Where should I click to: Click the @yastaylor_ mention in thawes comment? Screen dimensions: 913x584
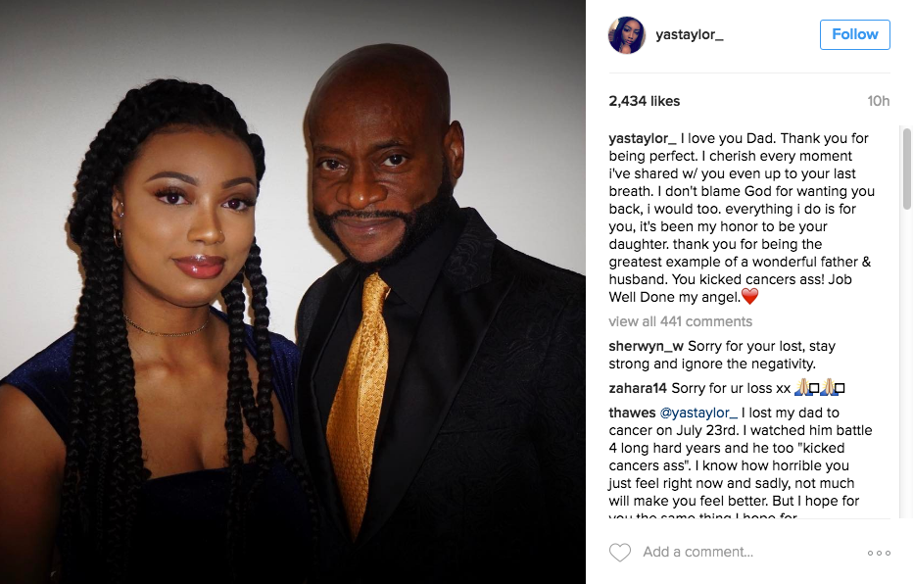click(x=698, y=413)
